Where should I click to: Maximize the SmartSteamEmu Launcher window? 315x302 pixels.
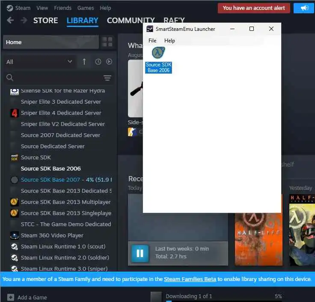252,29
